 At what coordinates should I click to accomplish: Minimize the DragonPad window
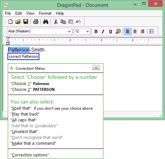(x=135, y=5)
